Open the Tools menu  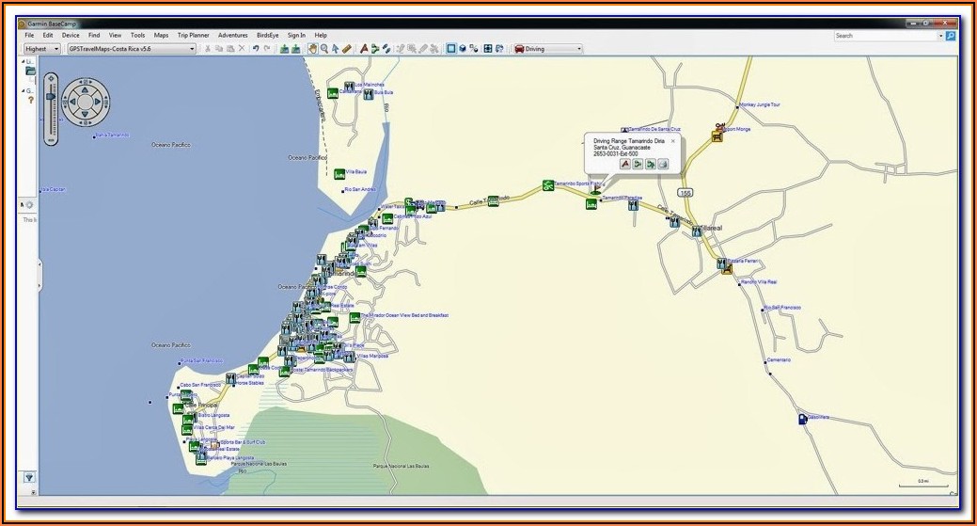click(x=137, y=36)
